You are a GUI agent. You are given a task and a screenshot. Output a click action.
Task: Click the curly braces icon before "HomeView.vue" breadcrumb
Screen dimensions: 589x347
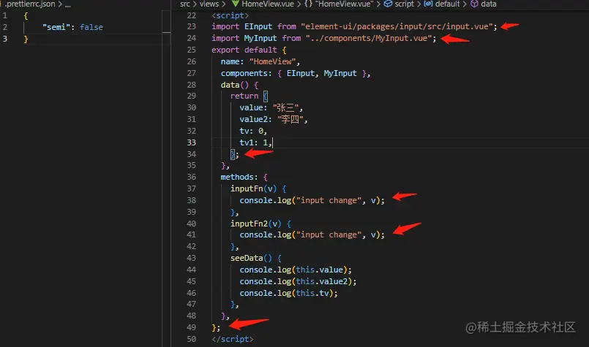click(x=308, y=4)
